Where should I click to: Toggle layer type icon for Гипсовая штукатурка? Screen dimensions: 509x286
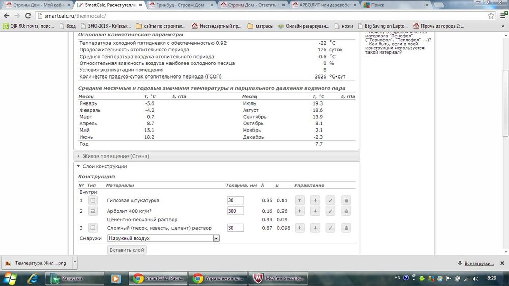coord(93,200)
